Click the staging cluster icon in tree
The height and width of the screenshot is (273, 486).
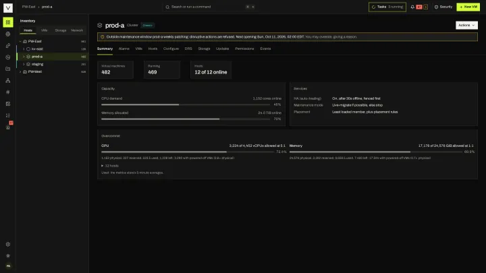[x=28, y=64]
